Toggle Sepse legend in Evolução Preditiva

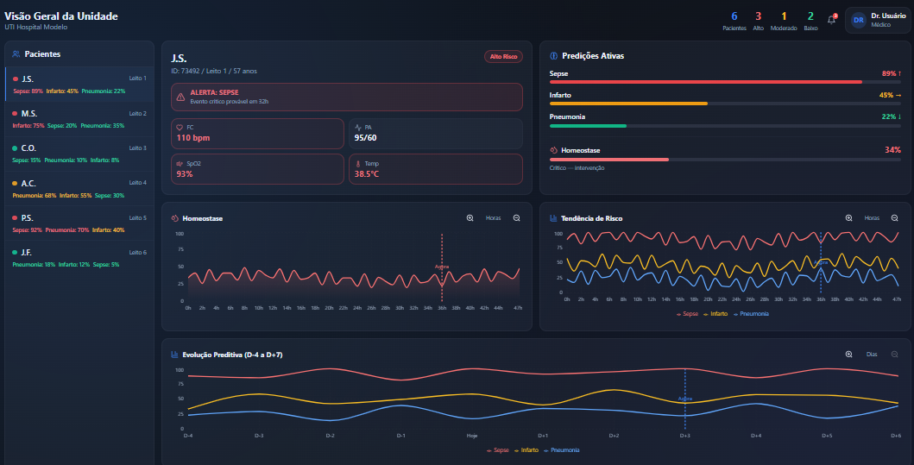pos(498,449)
